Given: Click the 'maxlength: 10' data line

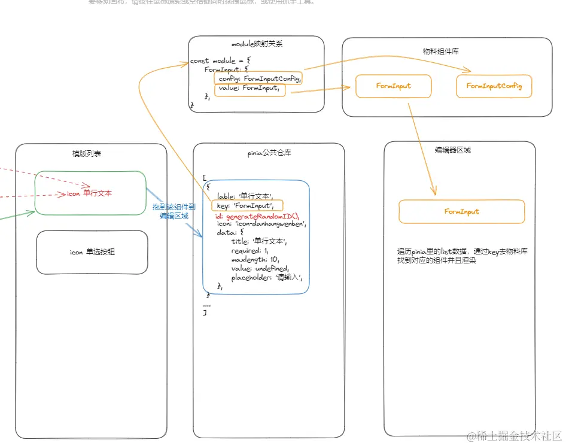Looking at the screenshot, I should (x=255, y=259).
